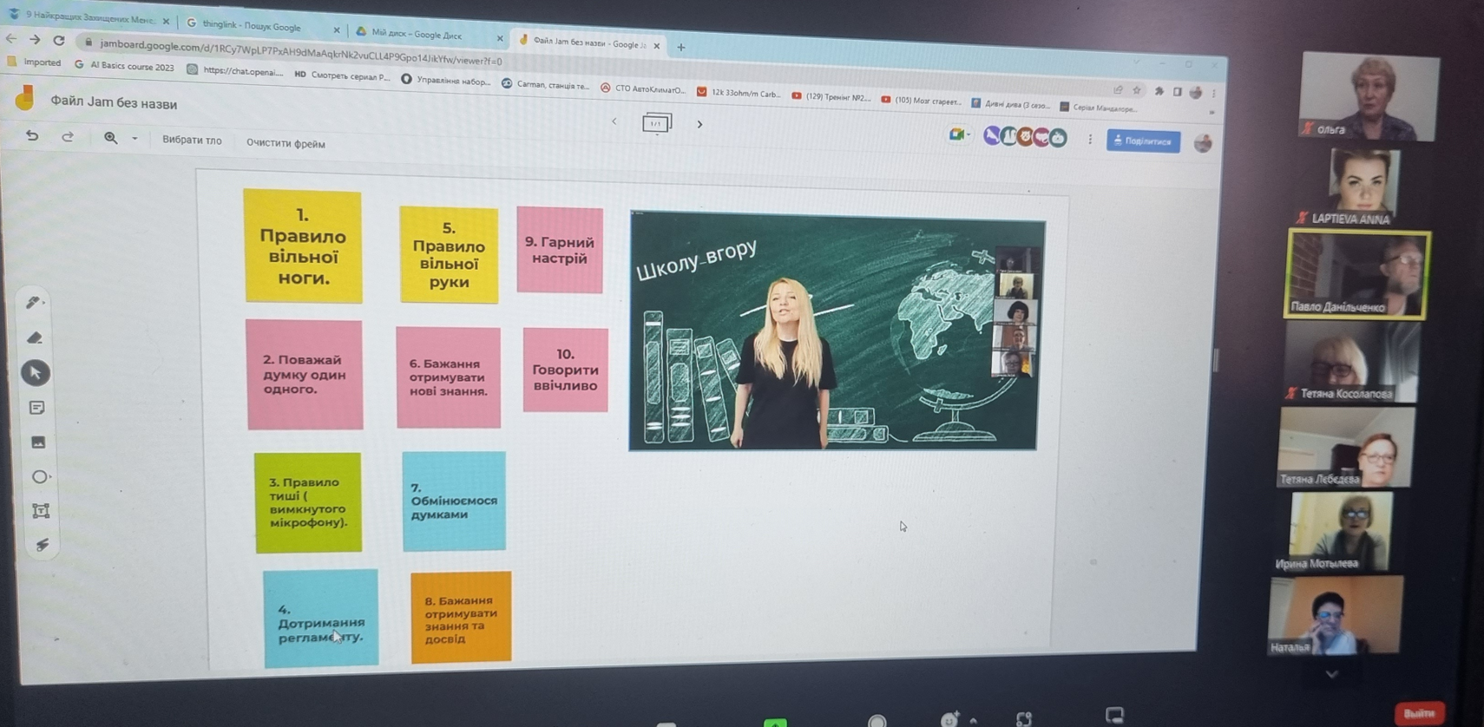Go to the next frame arrow
The width and height of the screenshot is (1484, 727).
pos(699,124)
